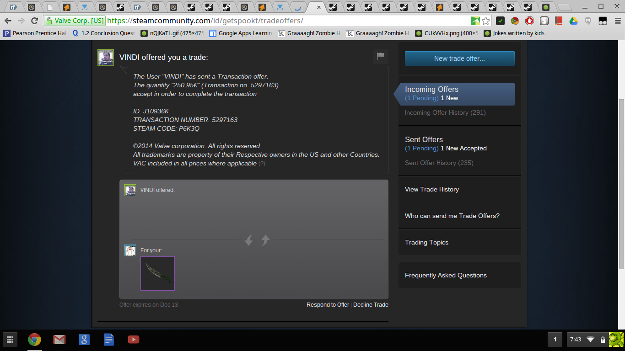The image size is (625, 351).
Task: Click the New trade offer button
Action: coord(459,58)
